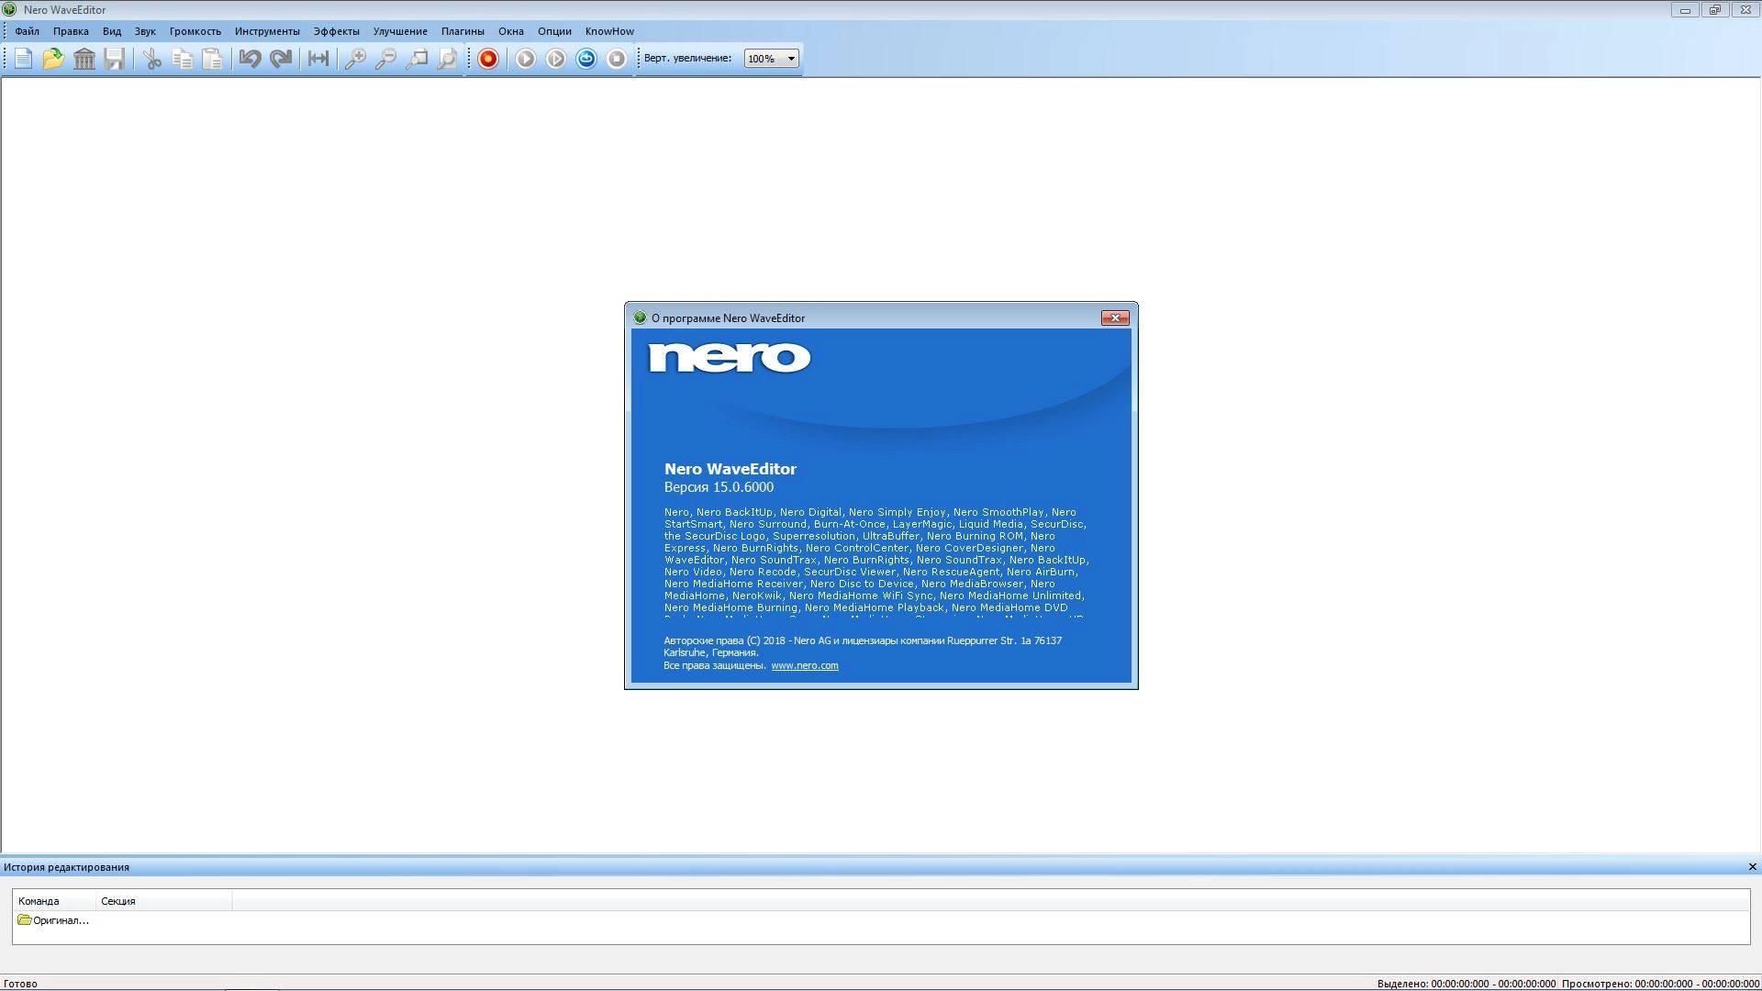Viewport: 1762px width, 991px height.
Task: Follow the www.nero.com link
Action: [805, 666]
